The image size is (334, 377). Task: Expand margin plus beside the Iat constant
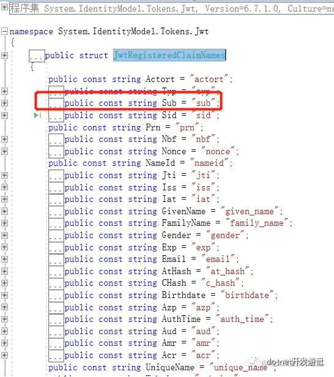[x=4, y=199]
